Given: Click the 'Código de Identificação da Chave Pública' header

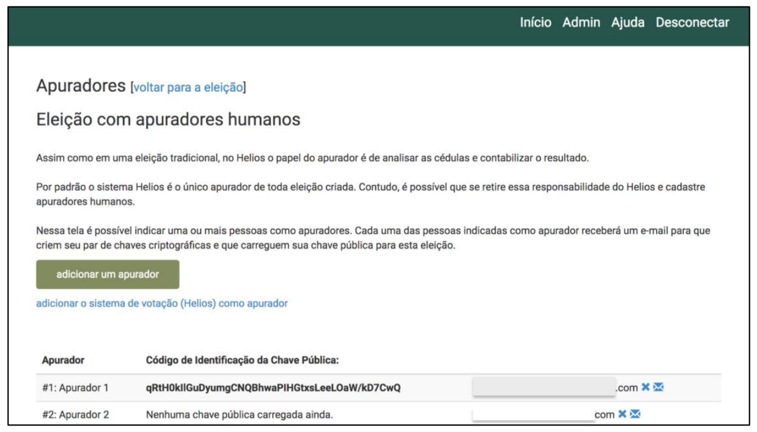Looking at the screenshot, I should click(x=242, y=360).
